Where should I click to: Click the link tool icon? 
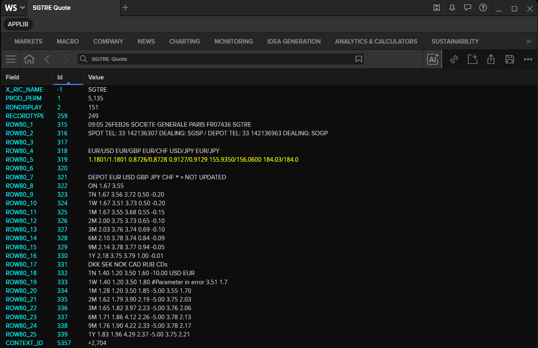454,59
